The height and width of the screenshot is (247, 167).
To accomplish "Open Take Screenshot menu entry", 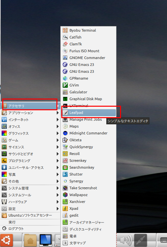I will coord(89,188).
